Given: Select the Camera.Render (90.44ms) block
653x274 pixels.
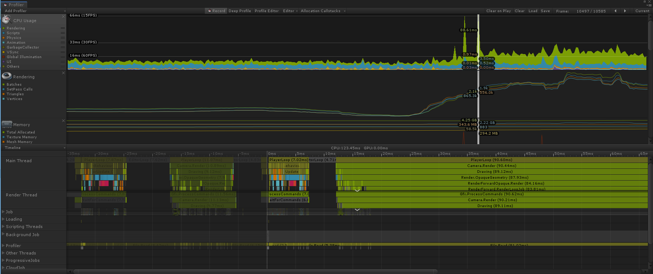Looking at the screenshot, I should coord(491,166).
